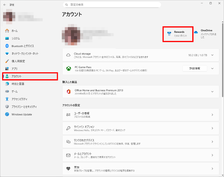This screenshot has width=224, height=177.
Task: Click the 詳細情報 button for Game Pass
Action: click(195, 68)
